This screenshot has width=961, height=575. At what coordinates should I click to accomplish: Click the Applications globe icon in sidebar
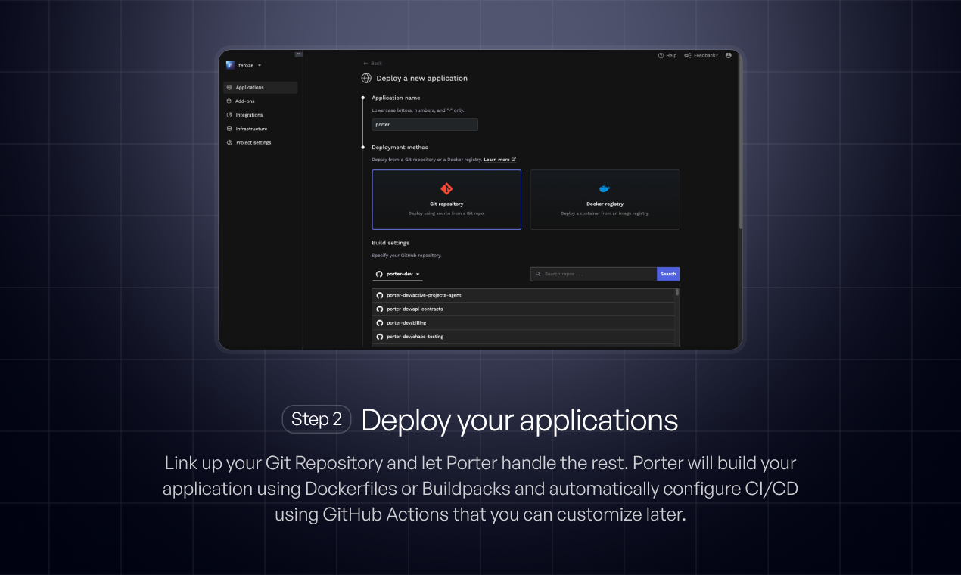[x=229, y=87]
